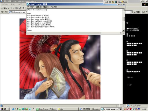Click the オンマウス説明有 text in sidebar

click(x=133, y=30)
